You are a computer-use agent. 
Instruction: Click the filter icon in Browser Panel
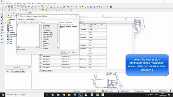(11, 15)
